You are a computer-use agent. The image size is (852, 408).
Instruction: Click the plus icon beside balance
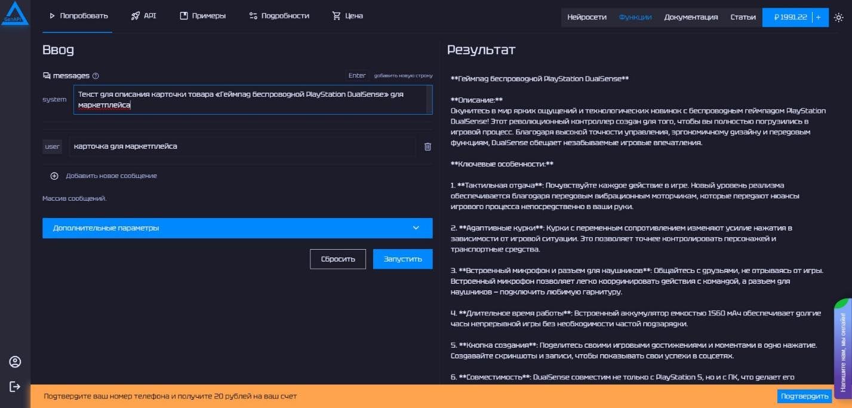818,17
